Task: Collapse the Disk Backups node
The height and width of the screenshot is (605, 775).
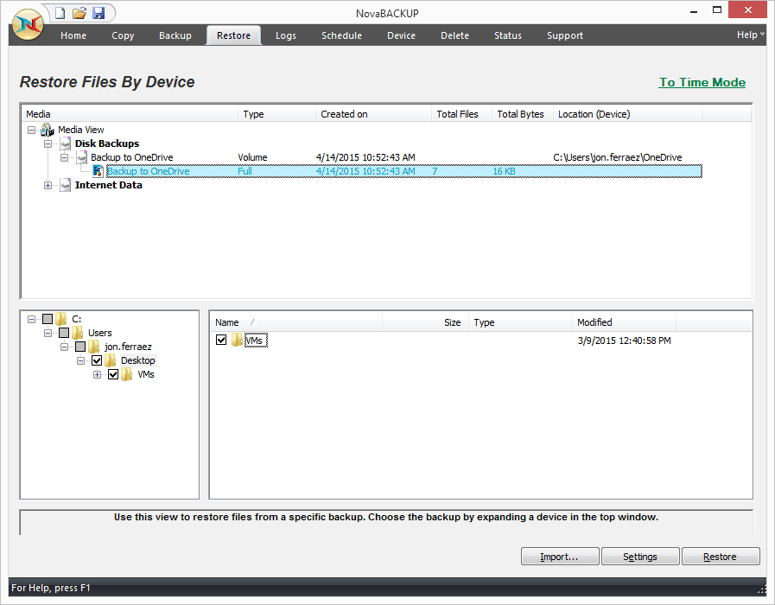Action: pos(48,143)
